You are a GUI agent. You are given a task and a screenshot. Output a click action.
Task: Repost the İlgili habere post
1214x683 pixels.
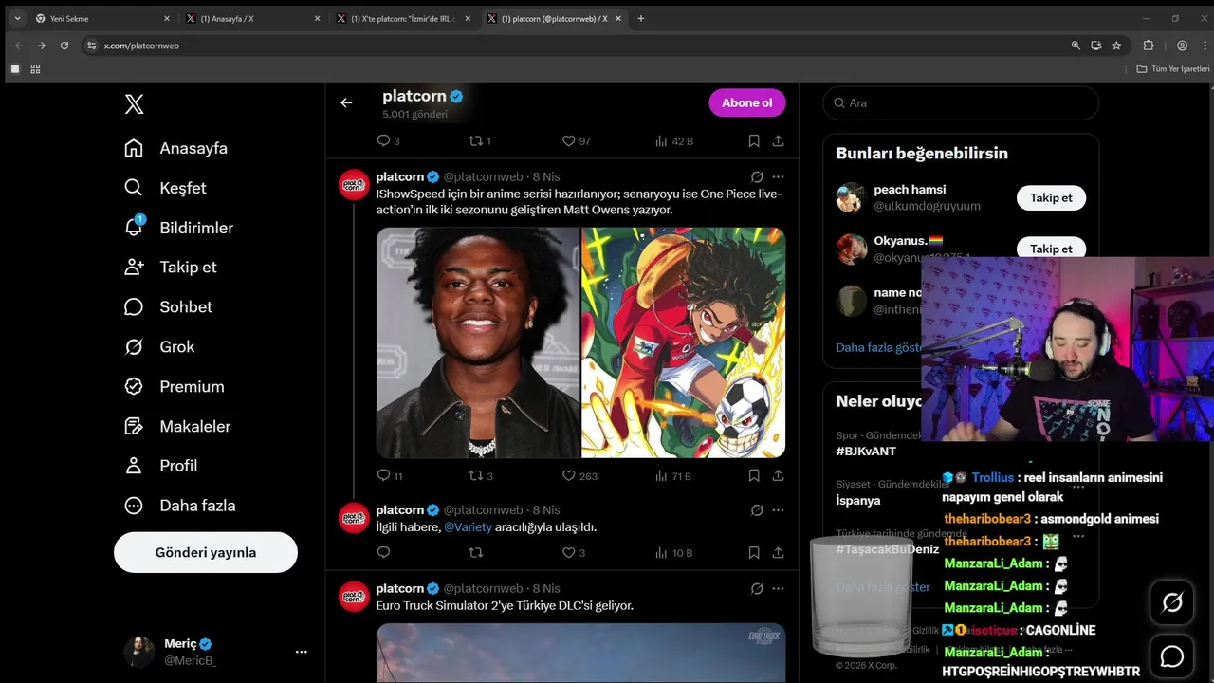point(476,552)
